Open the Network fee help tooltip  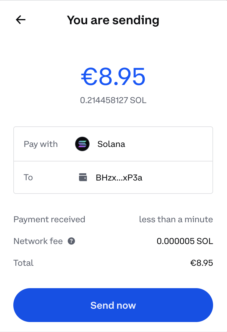tap(71, 241)
